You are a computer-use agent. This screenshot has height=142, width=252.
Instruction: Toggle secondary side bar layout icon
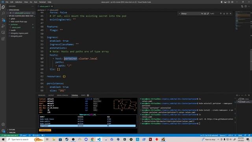click(x=229, y=2)
